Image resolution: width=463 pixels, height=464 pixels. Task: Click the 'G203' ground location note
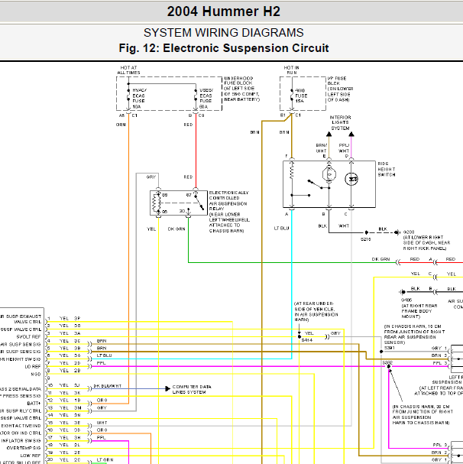(426, 240)
